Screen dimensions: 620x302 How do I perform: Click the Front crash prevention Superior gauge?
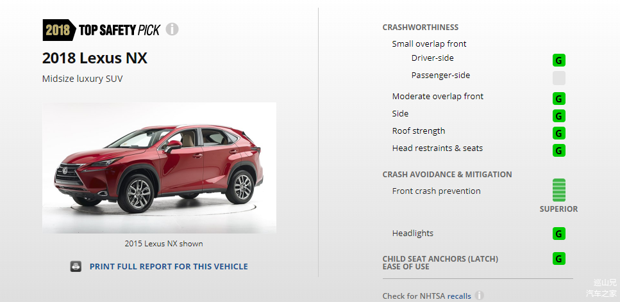[x=558, y=190]
